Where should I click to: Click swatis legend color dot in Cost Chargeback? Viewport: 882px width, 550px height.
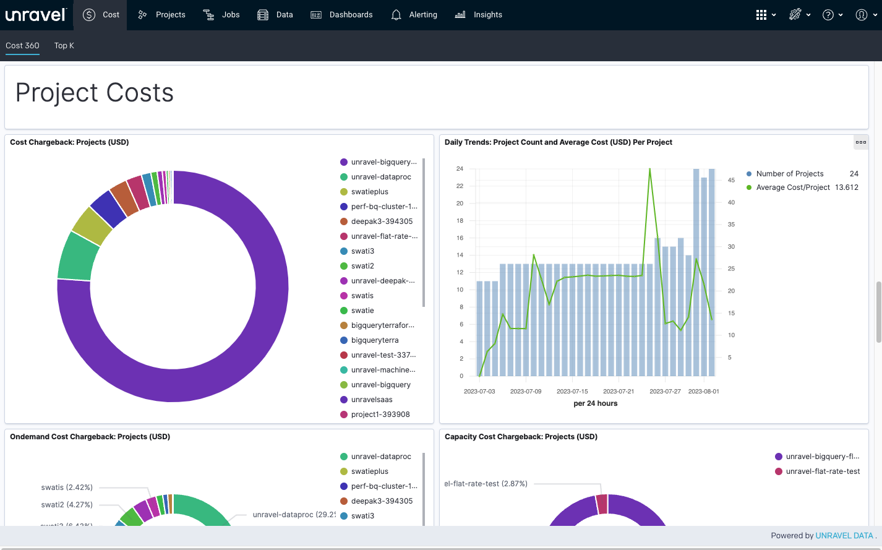(344, 296)
